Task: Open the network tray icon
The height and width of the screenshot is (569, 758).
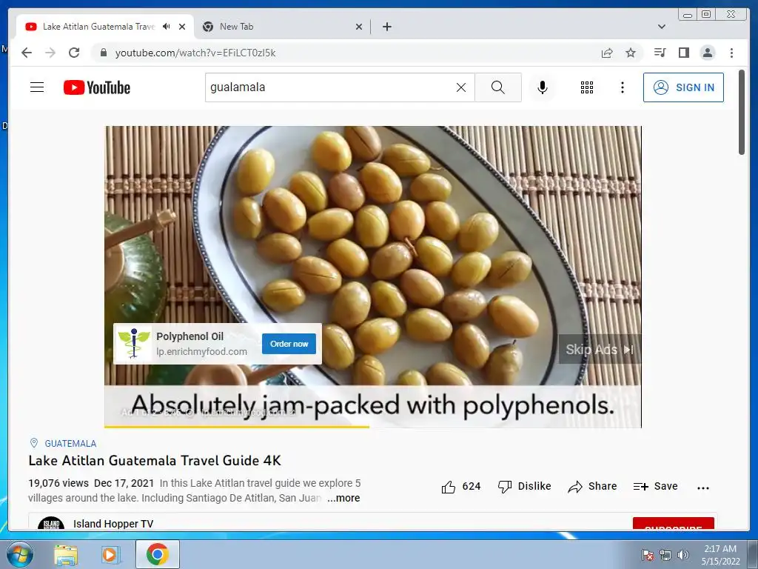Action: pyautogui.click(x=665, y=555)
